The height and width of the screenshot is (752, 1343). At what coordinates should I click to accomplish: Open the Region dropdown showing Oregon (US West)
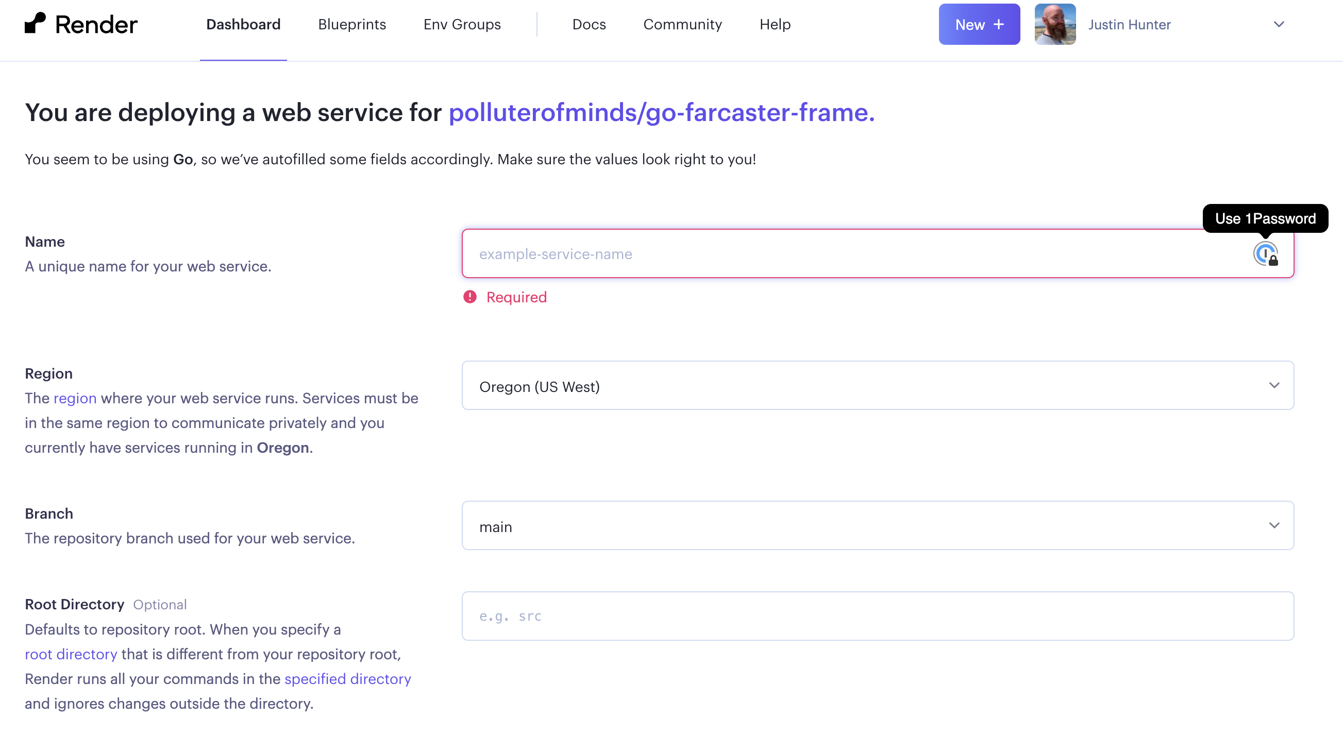point(878,386)
